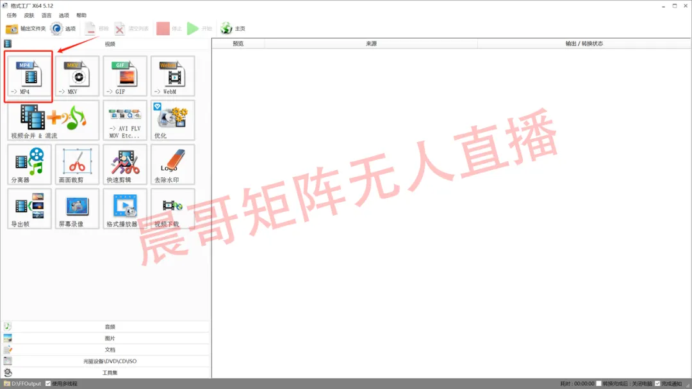
Task: Choose the GIF conversion format
Action: (x=125, y=76)
